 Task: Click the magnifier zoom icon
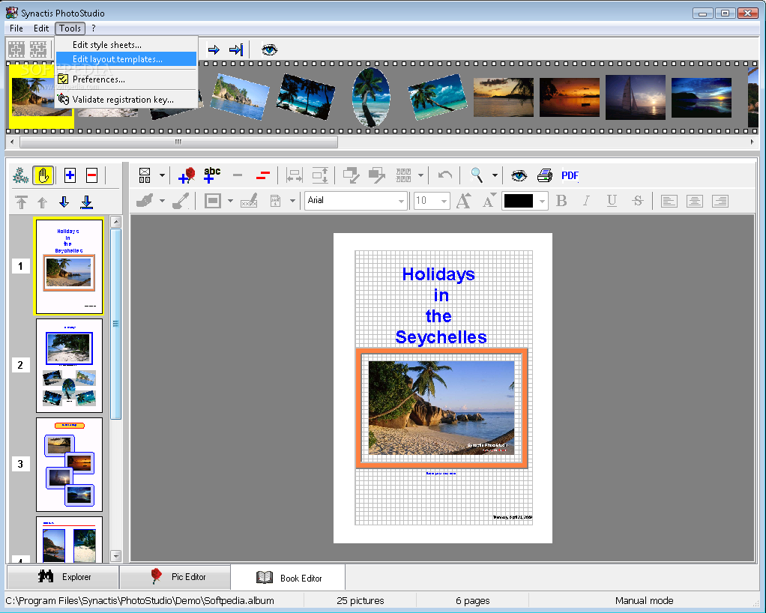click(x=476, y=175)
